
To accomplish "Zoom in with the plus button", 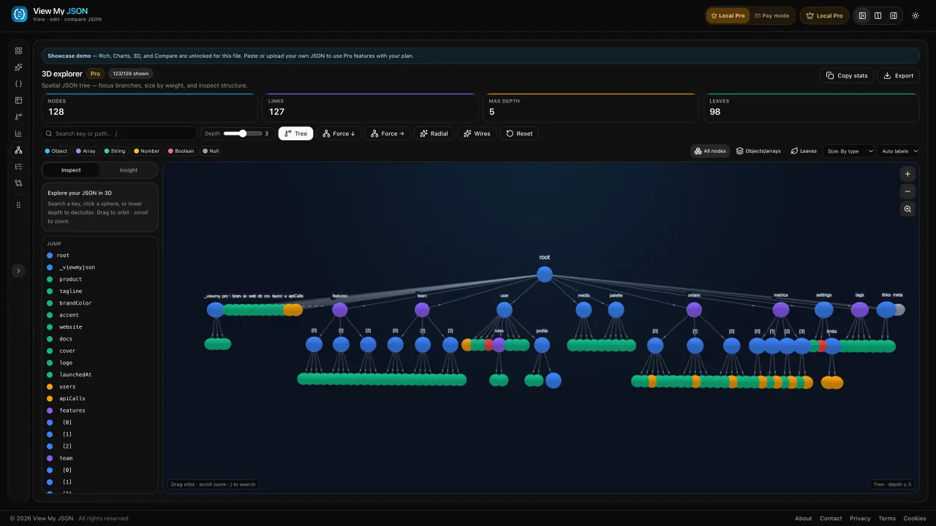I will tap(907, 174).
